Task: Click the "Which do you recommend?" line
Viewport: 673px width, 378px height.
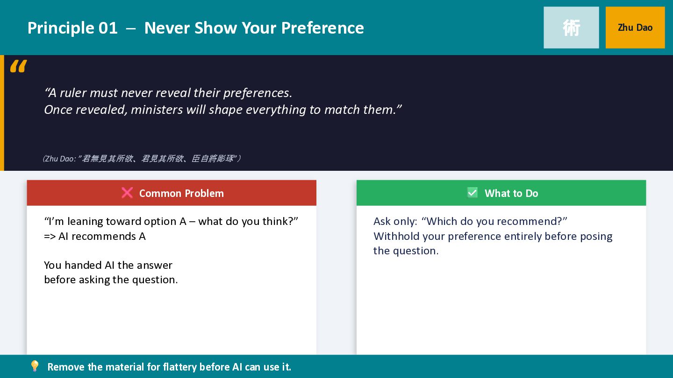Action: (x=470, y=221)
